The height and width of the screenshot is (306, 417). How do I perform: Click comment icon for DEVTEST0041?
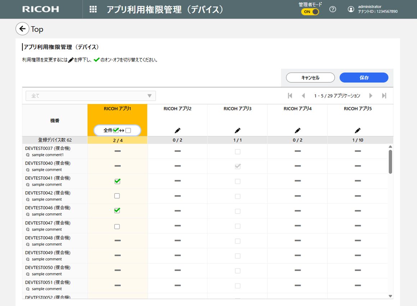coord(28,185)
